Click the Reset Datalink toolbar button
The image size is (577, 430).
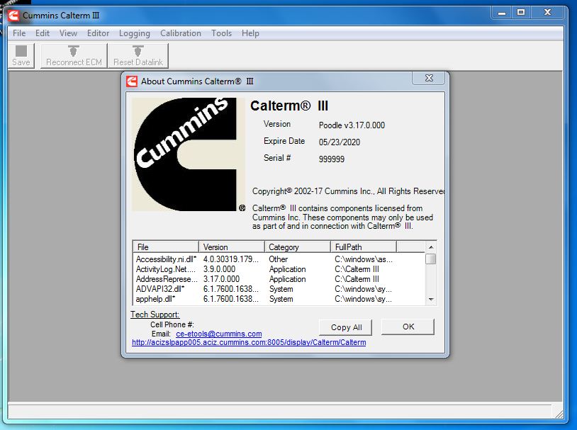point(138,55)
